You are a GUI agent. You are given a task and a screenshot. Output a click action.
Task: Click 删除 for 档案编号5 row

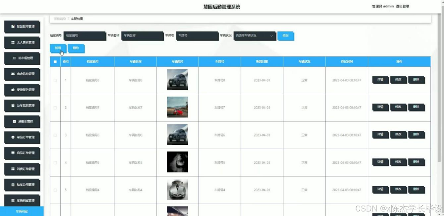click(x=417, y=162)
